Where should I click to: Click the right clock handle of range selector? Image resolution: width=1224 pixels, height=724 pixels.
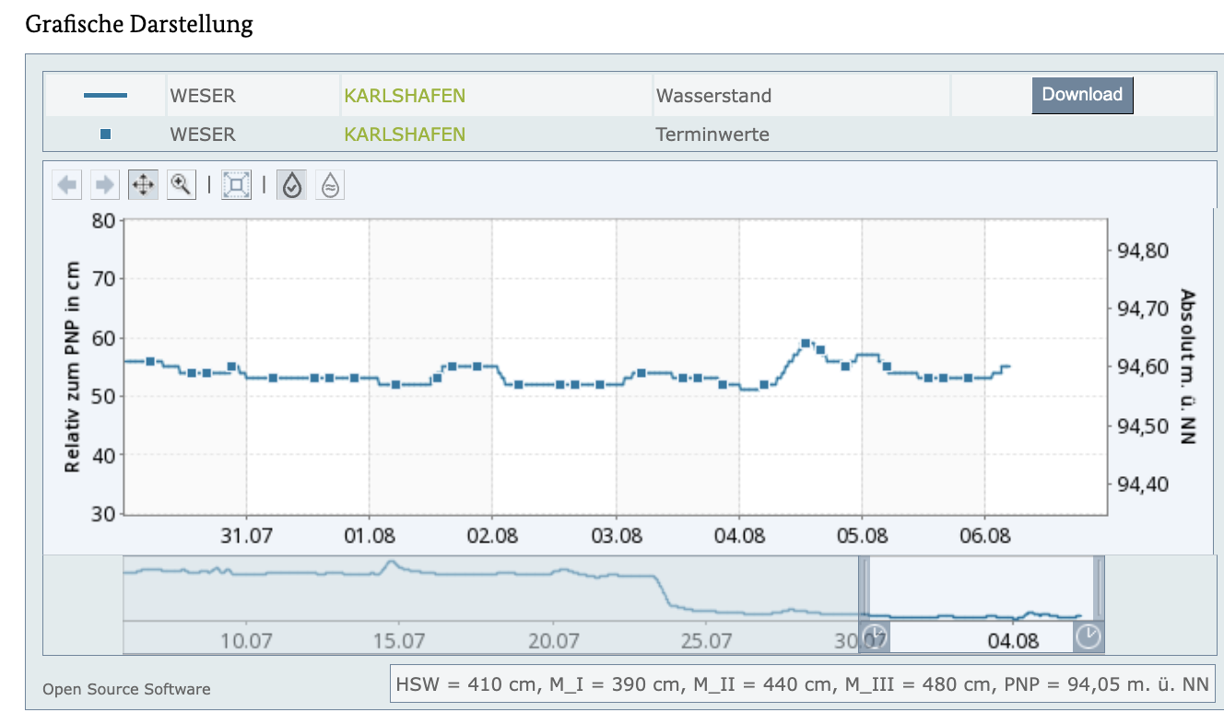pyautogui.click(x=1089, y=636)
